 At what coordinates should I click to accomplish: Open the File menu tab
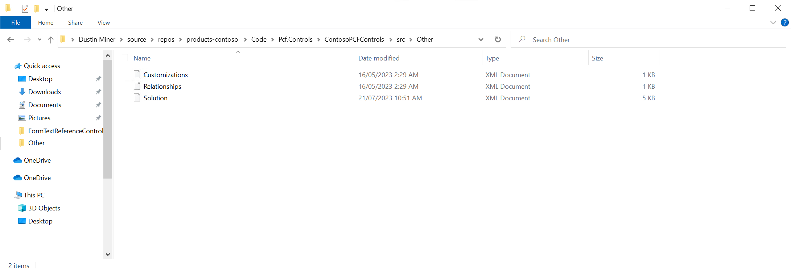click(x=16, y=22)
